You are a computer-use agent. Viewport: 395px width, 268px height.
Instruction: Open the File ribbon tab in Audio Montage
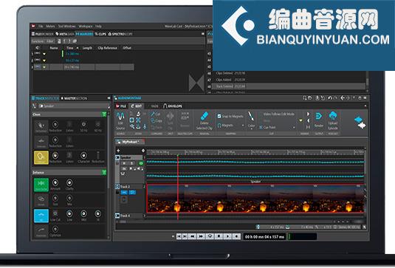click(121, 106)
